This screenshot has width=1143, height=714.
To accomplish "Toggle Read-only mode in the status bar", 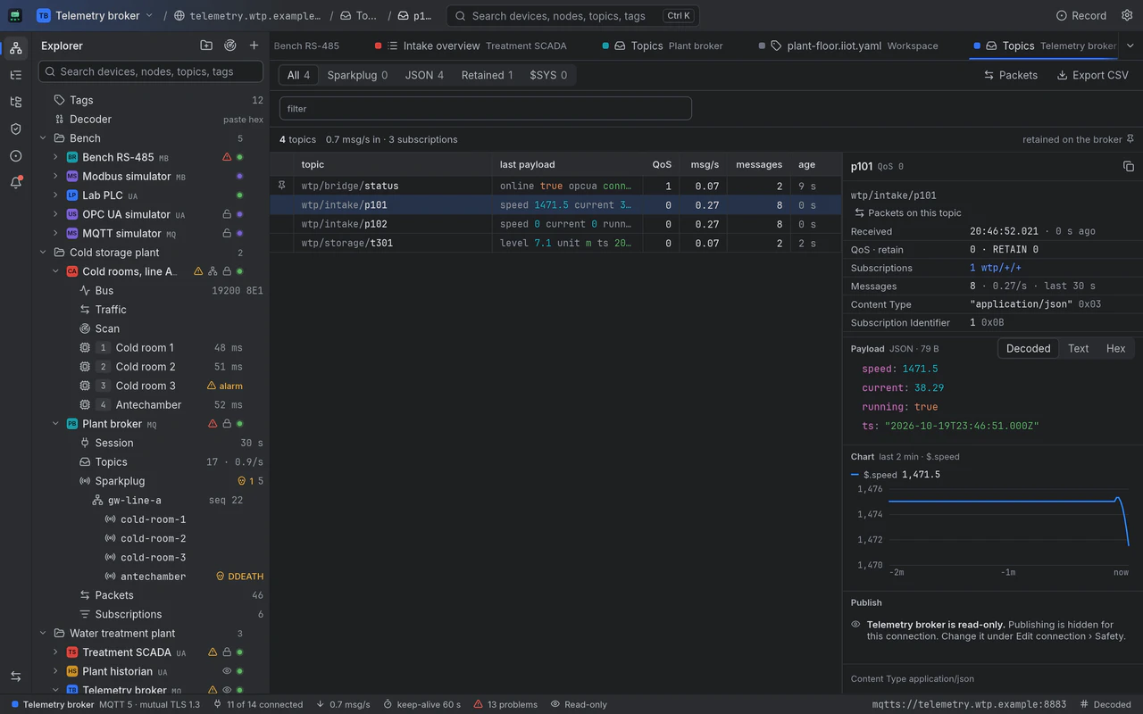I will [x=579, y=704].
